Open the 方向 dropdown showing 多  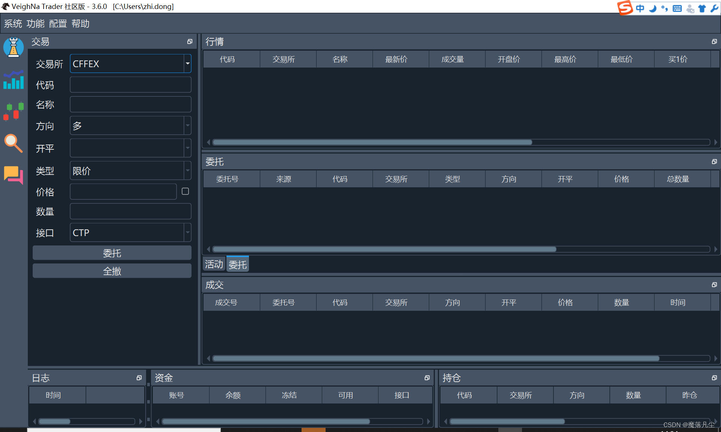(187, 126)
